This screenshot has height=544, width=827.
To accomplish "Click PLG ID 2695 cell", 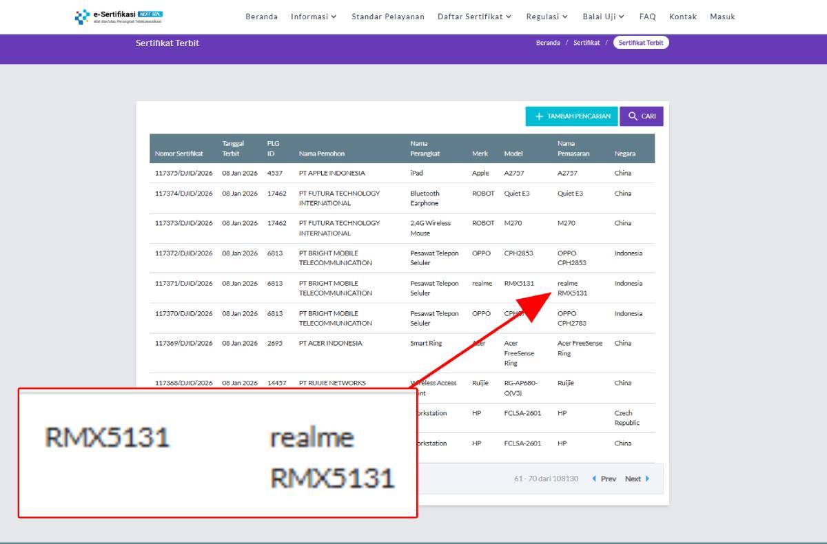I will 275,343.
